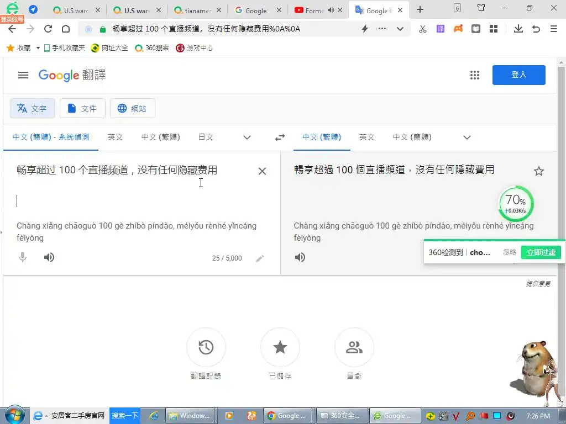Expand the target language list
The width and height of the screenshot is (566, 424).
tap(467, 137)
